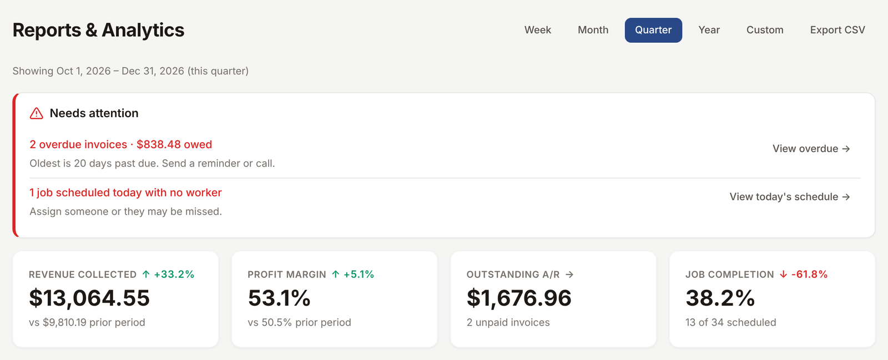888x360 pixels.
Task: Click the PROFIT MARGIN card label
Action: [287, 275]
